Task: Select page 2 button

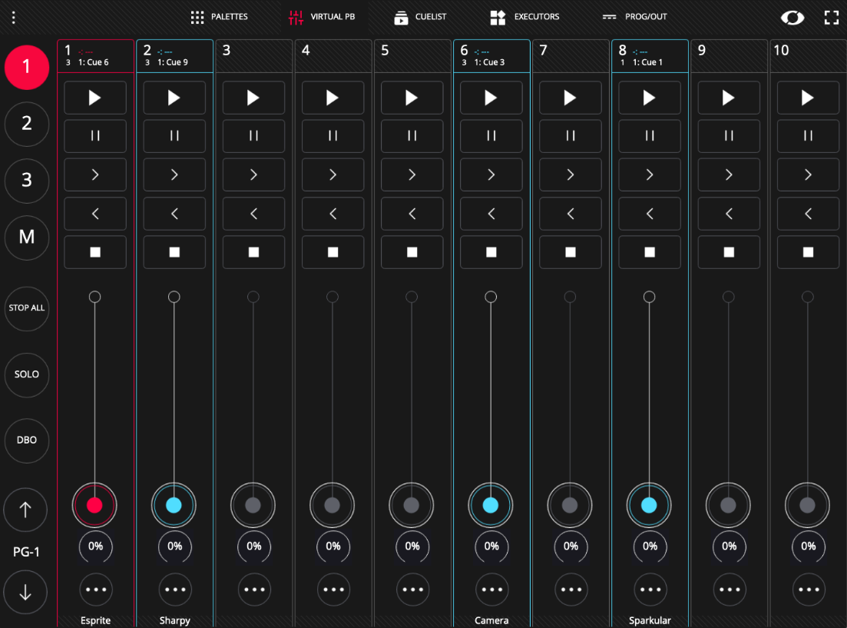Action: click(x=26, y=124)
